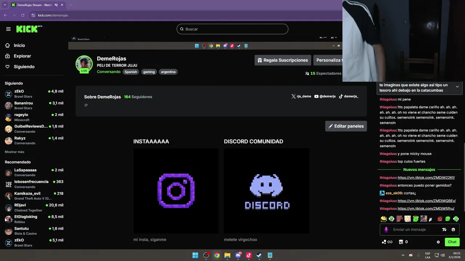Open ElGlogloking Roblox channel
The width and height of the screenshot is (465, 261).
[x=34, y=219]
